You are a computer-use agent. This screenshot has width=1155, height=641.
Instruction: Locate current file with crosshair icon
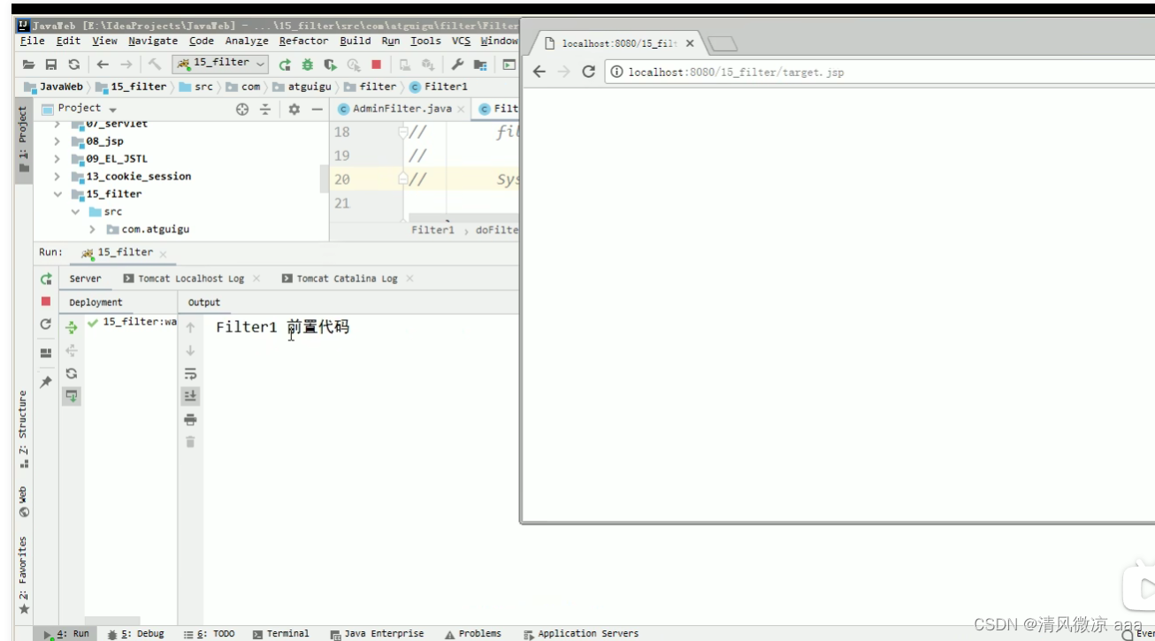(242, 109)
